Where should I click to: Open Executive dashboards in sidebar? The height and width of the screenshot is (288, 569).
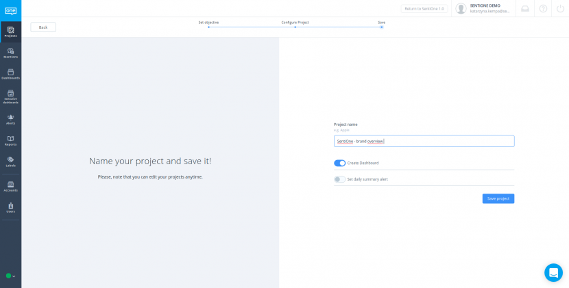[10, 96]
